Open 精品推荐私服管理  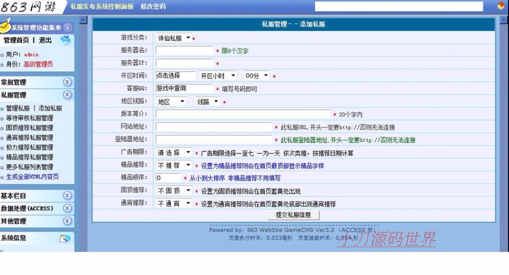pyautogui.click(x=29, y=157)
